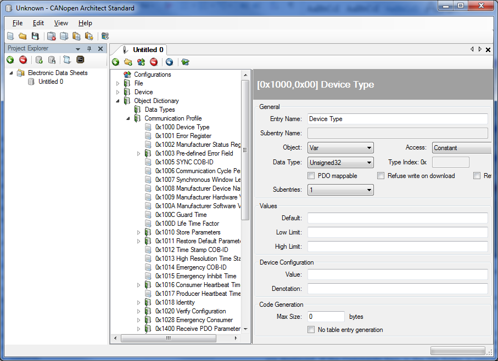Collapse the Communication Profile tree node
The height and width of the screenshot is (361, 498).
click(128, 118)
